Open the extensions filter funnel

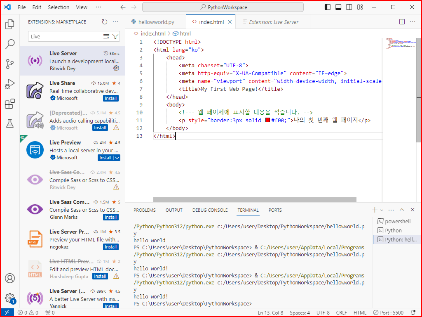(x=115, y=36)
